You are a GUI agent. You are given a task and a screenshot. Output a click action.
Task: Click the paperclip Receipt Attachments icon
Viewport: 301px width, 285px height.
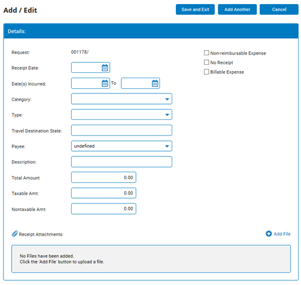(x=15, y=234)
